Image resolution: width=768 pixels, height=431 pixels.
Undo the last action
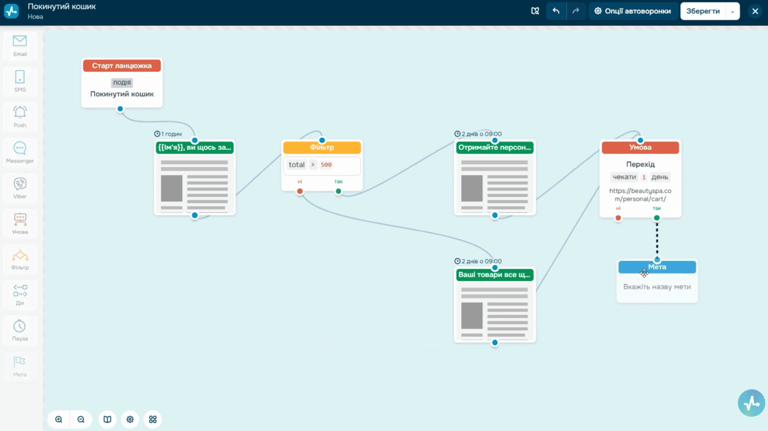pyautogui.click(x=556, y=11)
